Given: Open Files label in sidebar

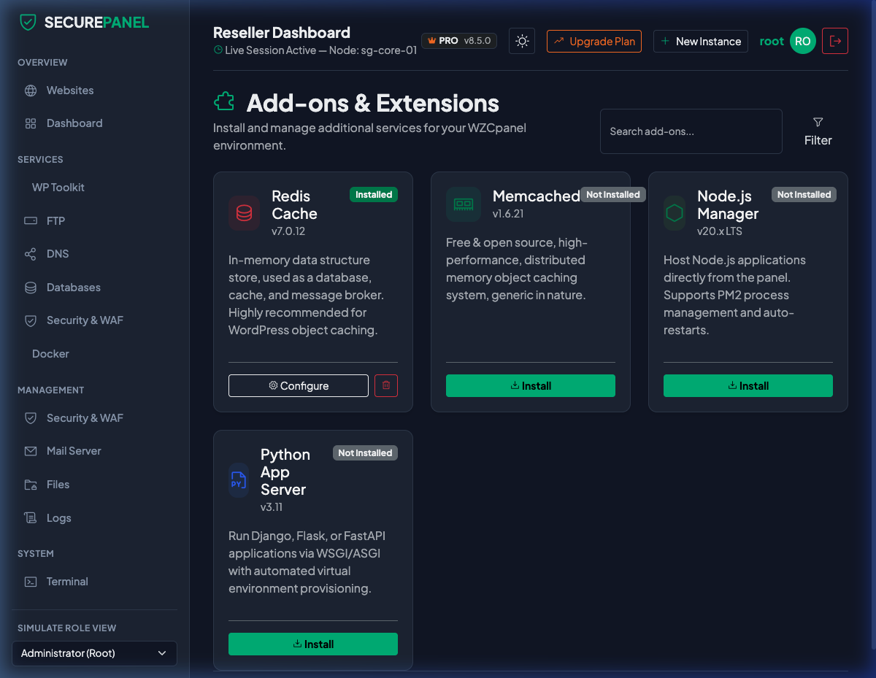Looking at the screenshot, I should [58, 485].
